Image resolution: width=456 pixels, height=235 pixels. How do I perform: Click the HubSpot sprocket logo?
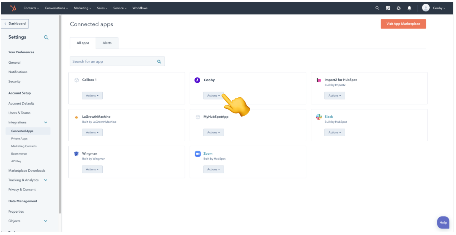(x=13, y=8)
